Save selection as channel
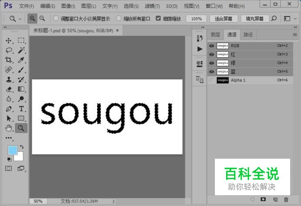Image resolution: width=301 pixels, height=206 pixels. pos(263,199)
